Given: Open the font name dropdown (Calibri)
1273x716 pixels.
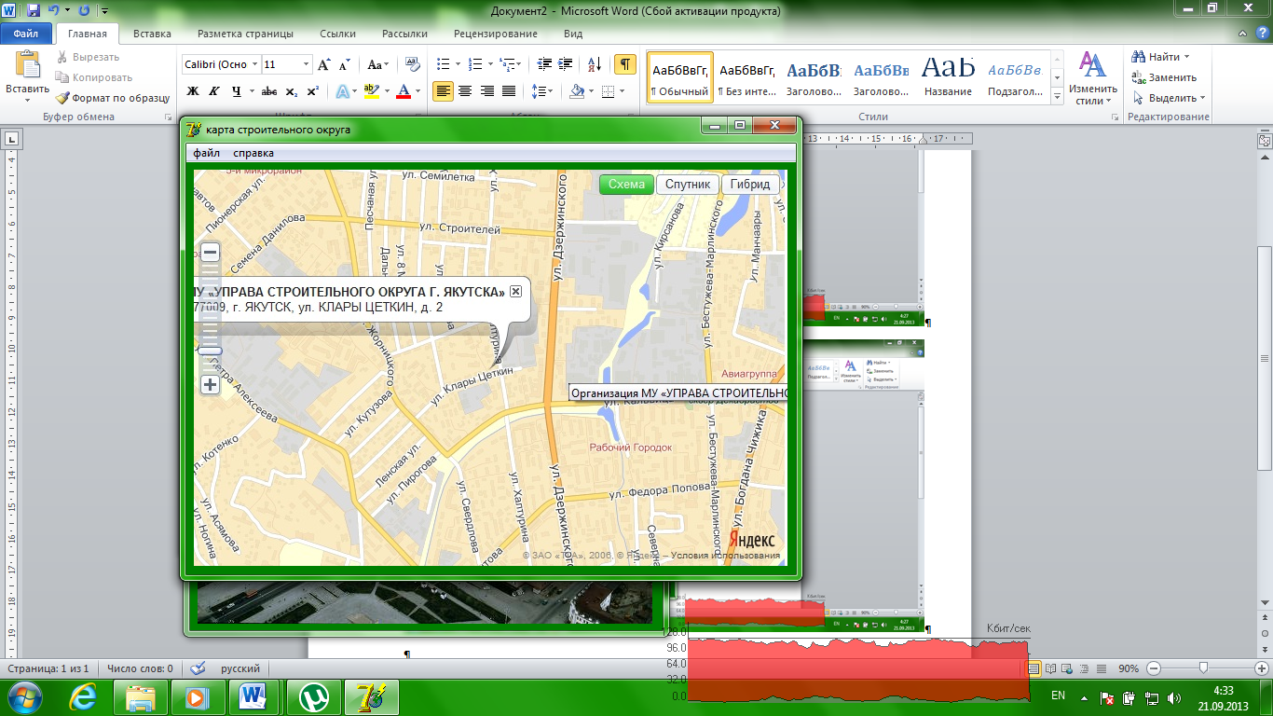Looking at the screenshot, I should coord(255,64).
